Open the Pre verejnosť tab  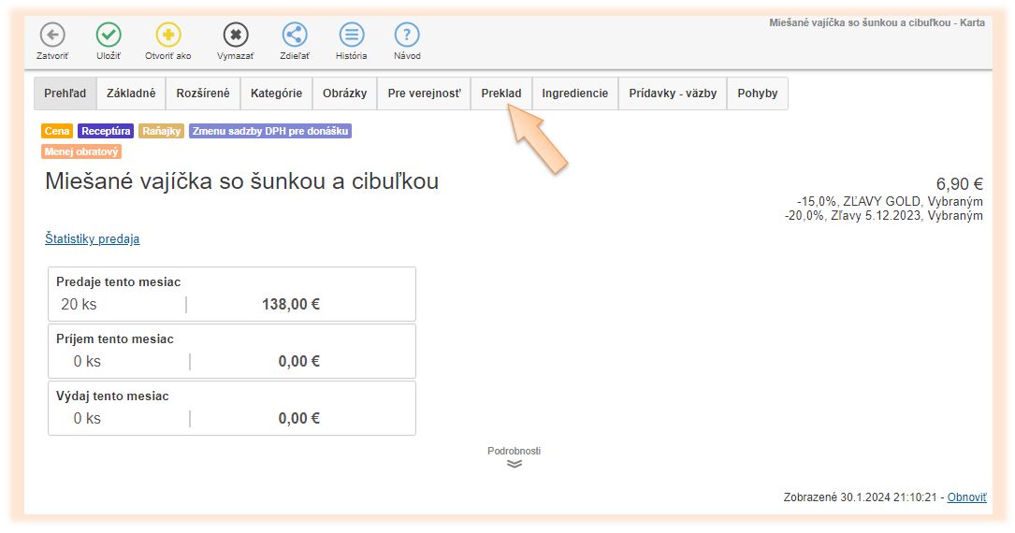pos(424,94)
